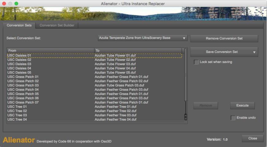Open the Conversion Set Builder tab
The height and width of the screenshot is (147, 267).
coord(57,25)
